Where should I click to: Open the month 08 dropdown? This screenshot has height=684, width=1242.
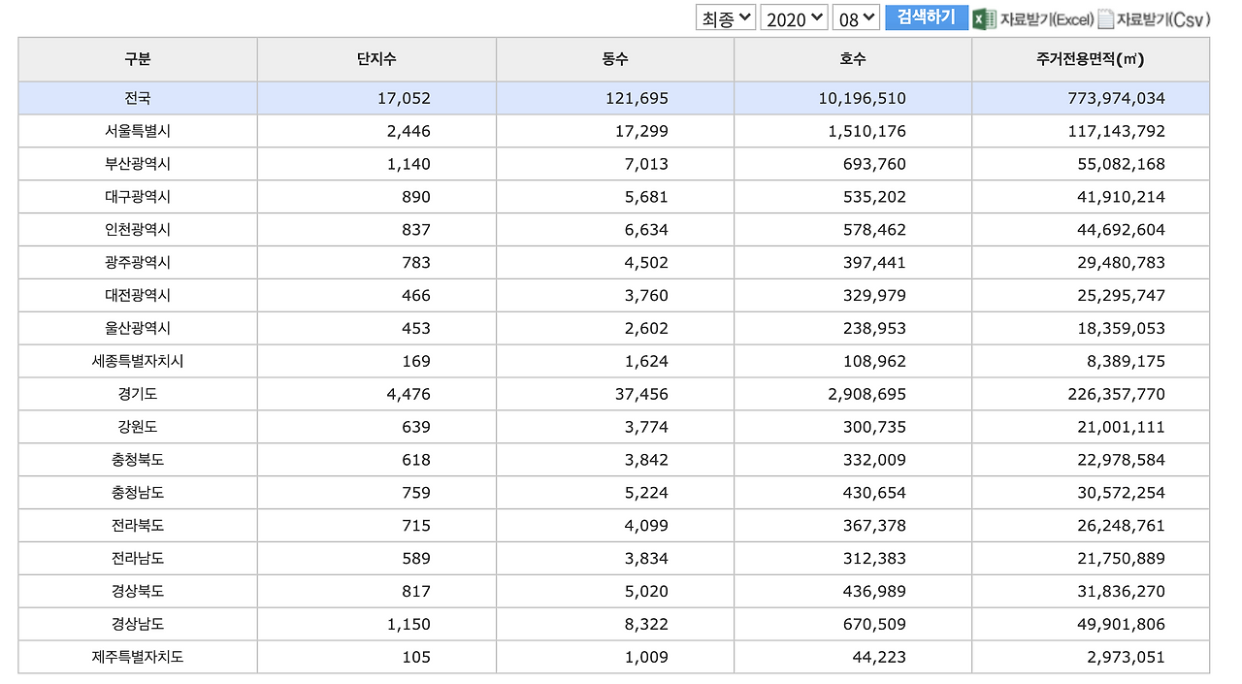[x=856, y=17]
